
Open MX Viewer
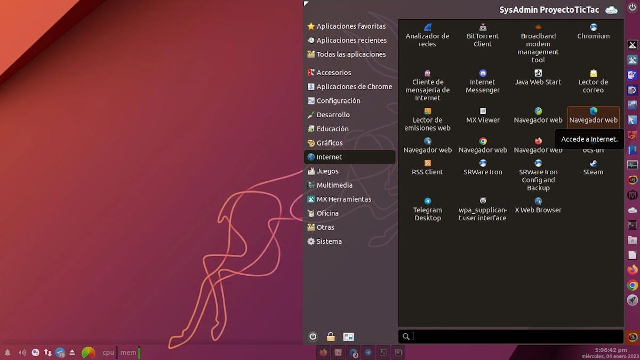coord(482,115)
